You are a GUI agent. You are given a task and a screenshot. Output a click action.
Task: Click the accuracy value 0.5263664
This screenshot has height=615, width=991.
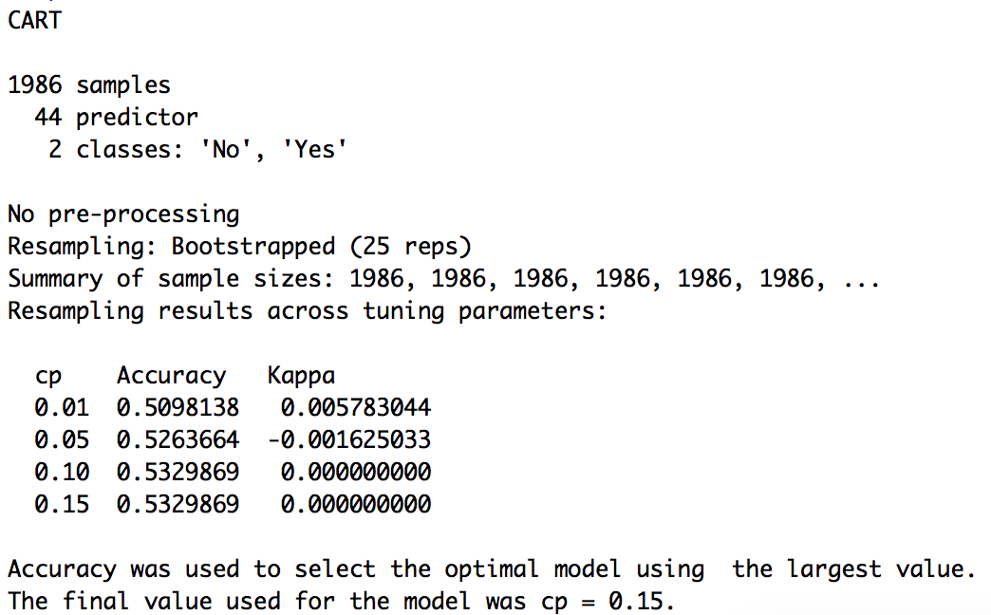(x=178, y=440)
